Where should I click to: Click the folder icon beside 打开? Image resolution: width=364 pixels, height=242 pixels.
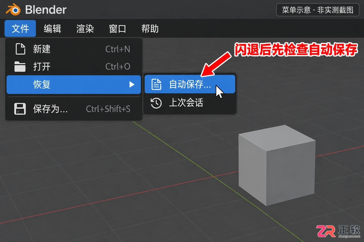pyautogui.click(x=20, y=67)
